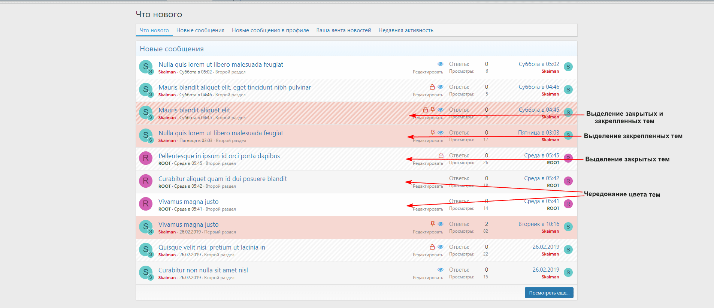Open 'Новые сообщения в профиле' tab
Image resolution: width=714 pixels, height=308 pixels.
pyautogui.click(x=270, y=30)
